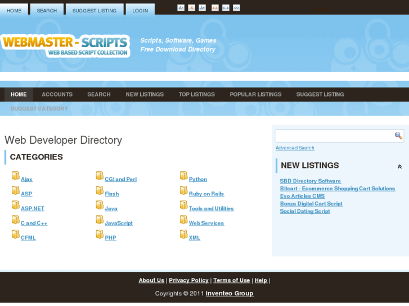Select HOME in the dark navigation bar
This screenshot has width=409, height=306.
(x=19, y=94)
